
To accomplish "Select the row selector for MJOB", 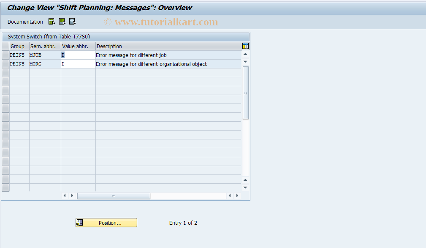I will [x=5, y=55].
